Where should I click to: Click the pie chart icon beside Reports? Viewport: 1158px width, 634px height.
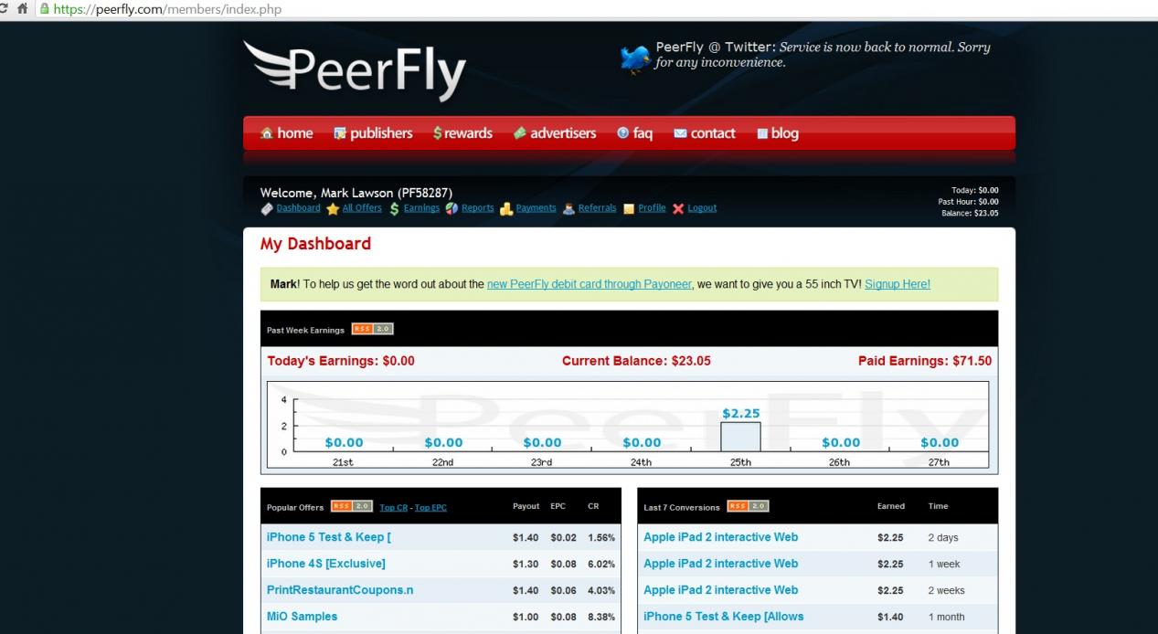(x=452, y=208)
